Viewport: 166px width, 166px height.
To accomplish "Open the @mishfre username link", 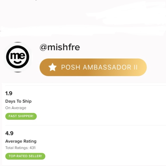I will pos(60,47).
